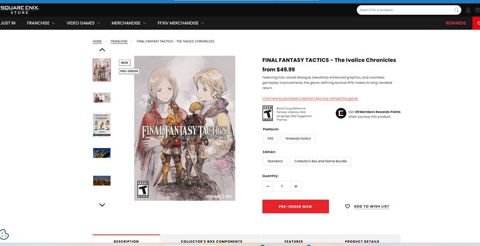Open the user account icon
This screenshot has height=246, width=480.
coord(468,10)
